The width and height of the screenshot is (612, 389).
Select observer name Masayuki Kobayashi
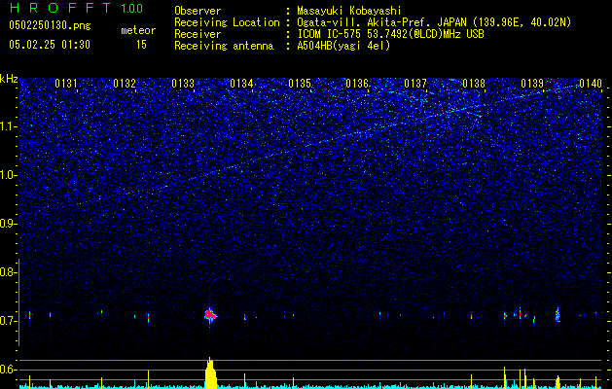(349, 12)
